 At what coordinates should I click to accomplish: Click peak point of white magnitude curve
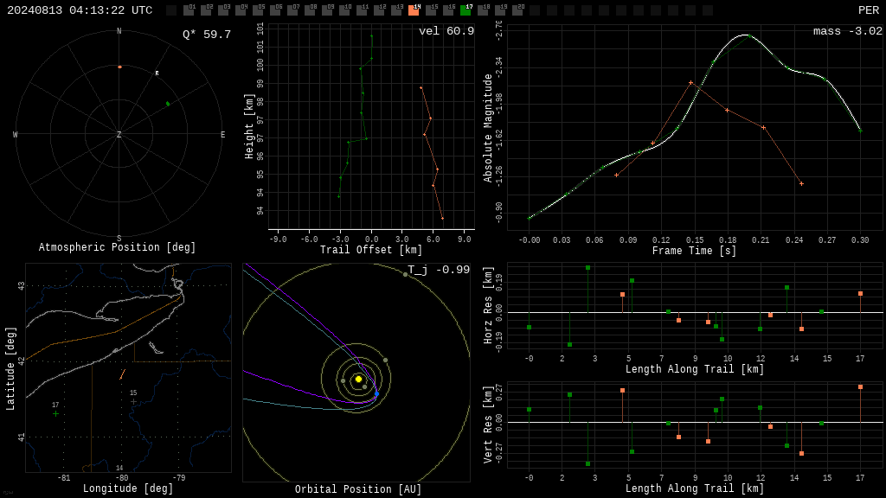748,35
